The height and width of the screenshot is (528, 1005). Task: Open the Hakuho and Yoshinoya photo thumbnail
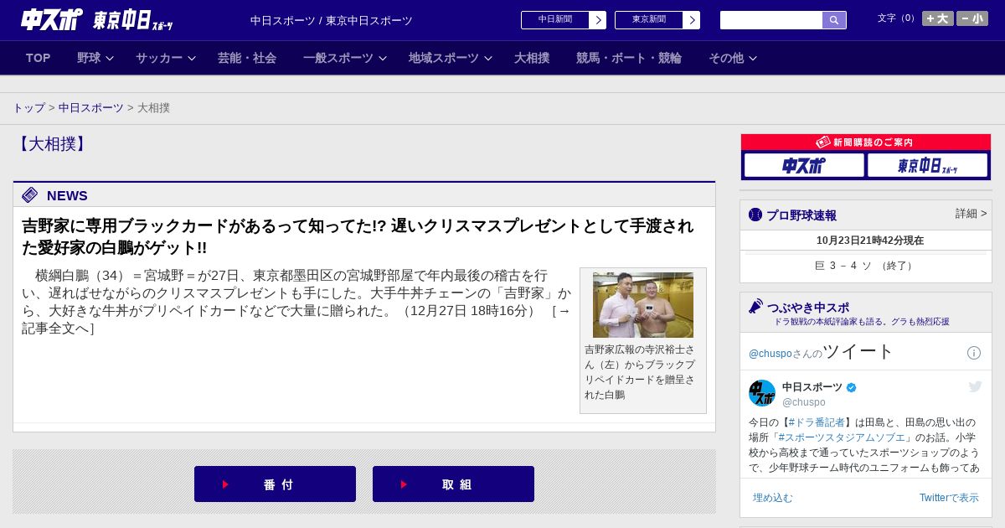(643, 305)
